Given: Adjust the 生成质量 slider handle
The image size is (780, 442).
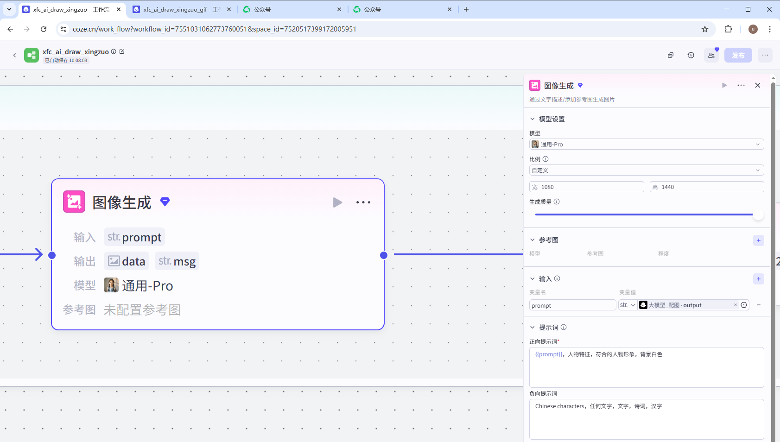Looking at the screenshot, I should click(x=758, y=215).
